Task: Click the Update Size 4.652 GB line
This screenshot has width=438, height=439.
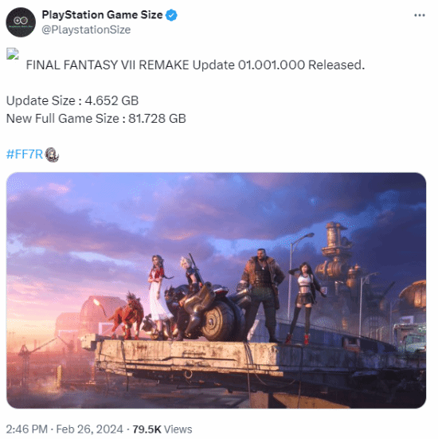Action: (72, 100)
